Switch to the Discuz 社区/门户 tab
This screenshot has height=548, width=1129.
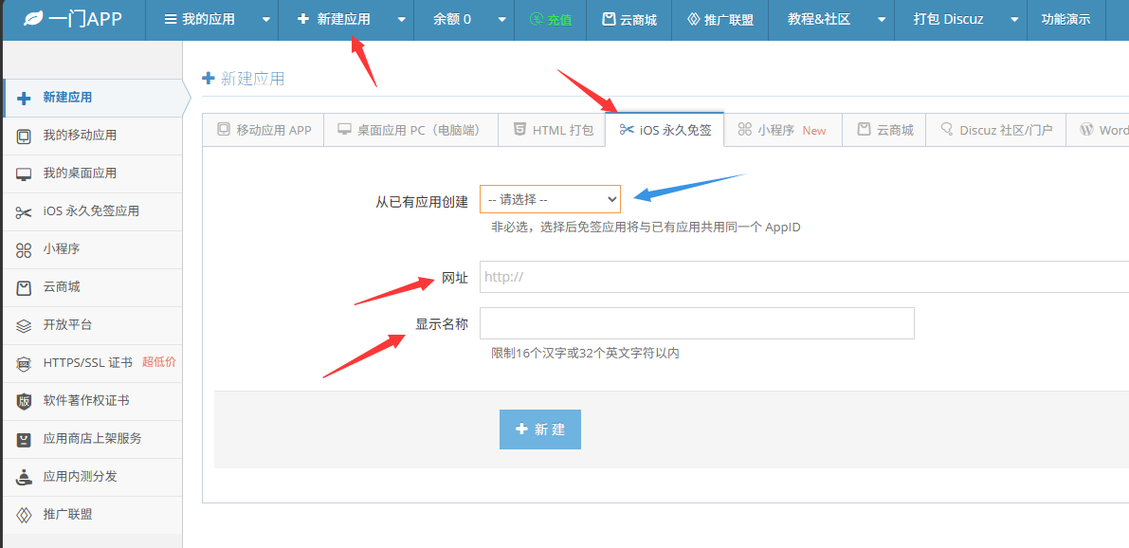tap(995, 130)
